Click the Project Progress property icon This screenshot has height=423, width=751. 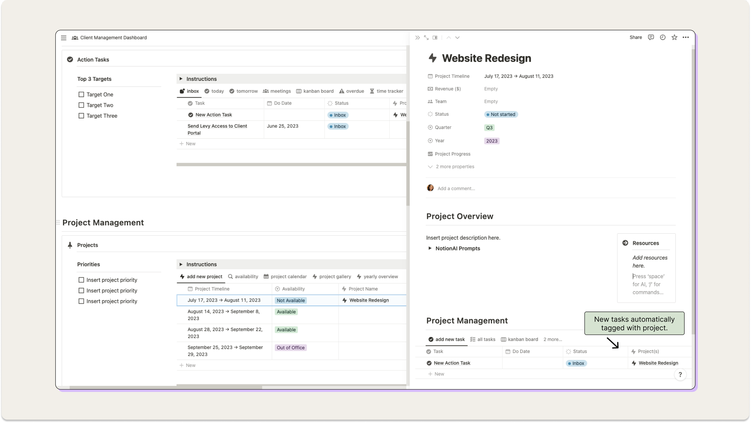click(x=430, y=154)
